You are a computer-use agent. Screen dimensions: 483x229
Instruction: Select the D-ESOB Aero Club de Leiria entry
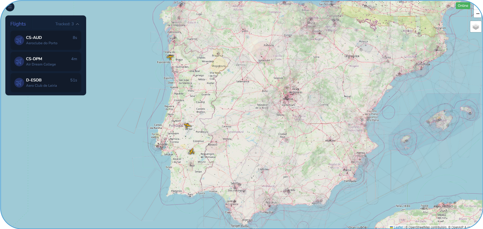tap(46, 83)
